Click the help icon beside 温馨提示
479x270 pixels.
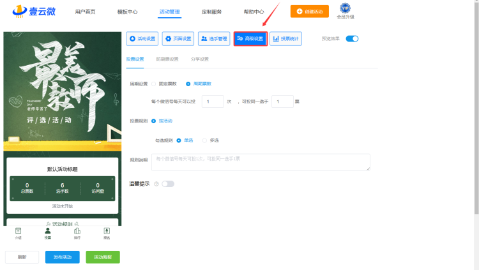(x=156, y=184)
